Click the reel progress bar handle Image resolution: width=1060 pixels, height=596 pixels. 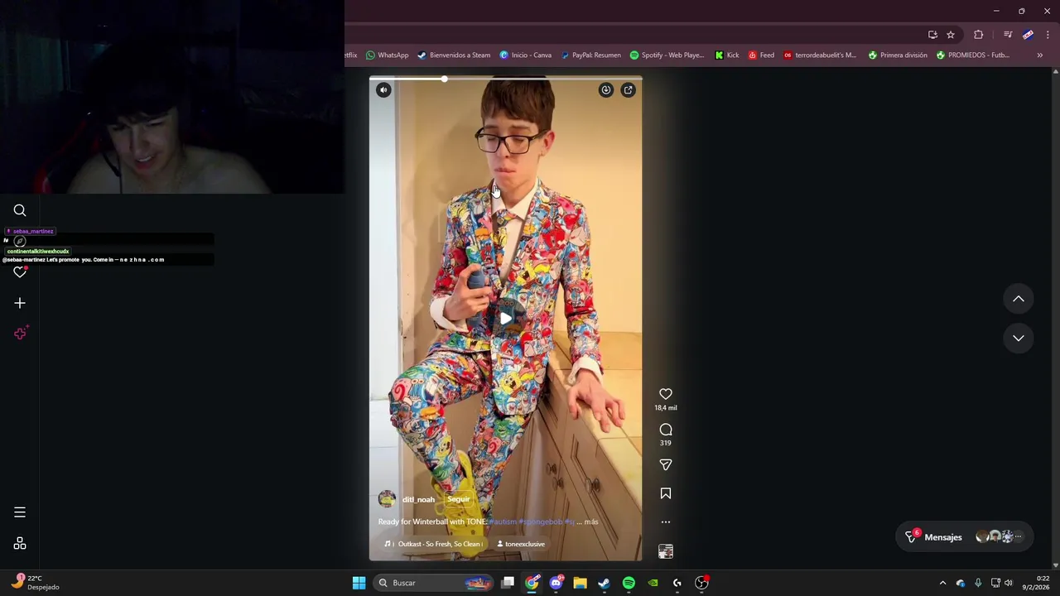[x=445, y=79]
